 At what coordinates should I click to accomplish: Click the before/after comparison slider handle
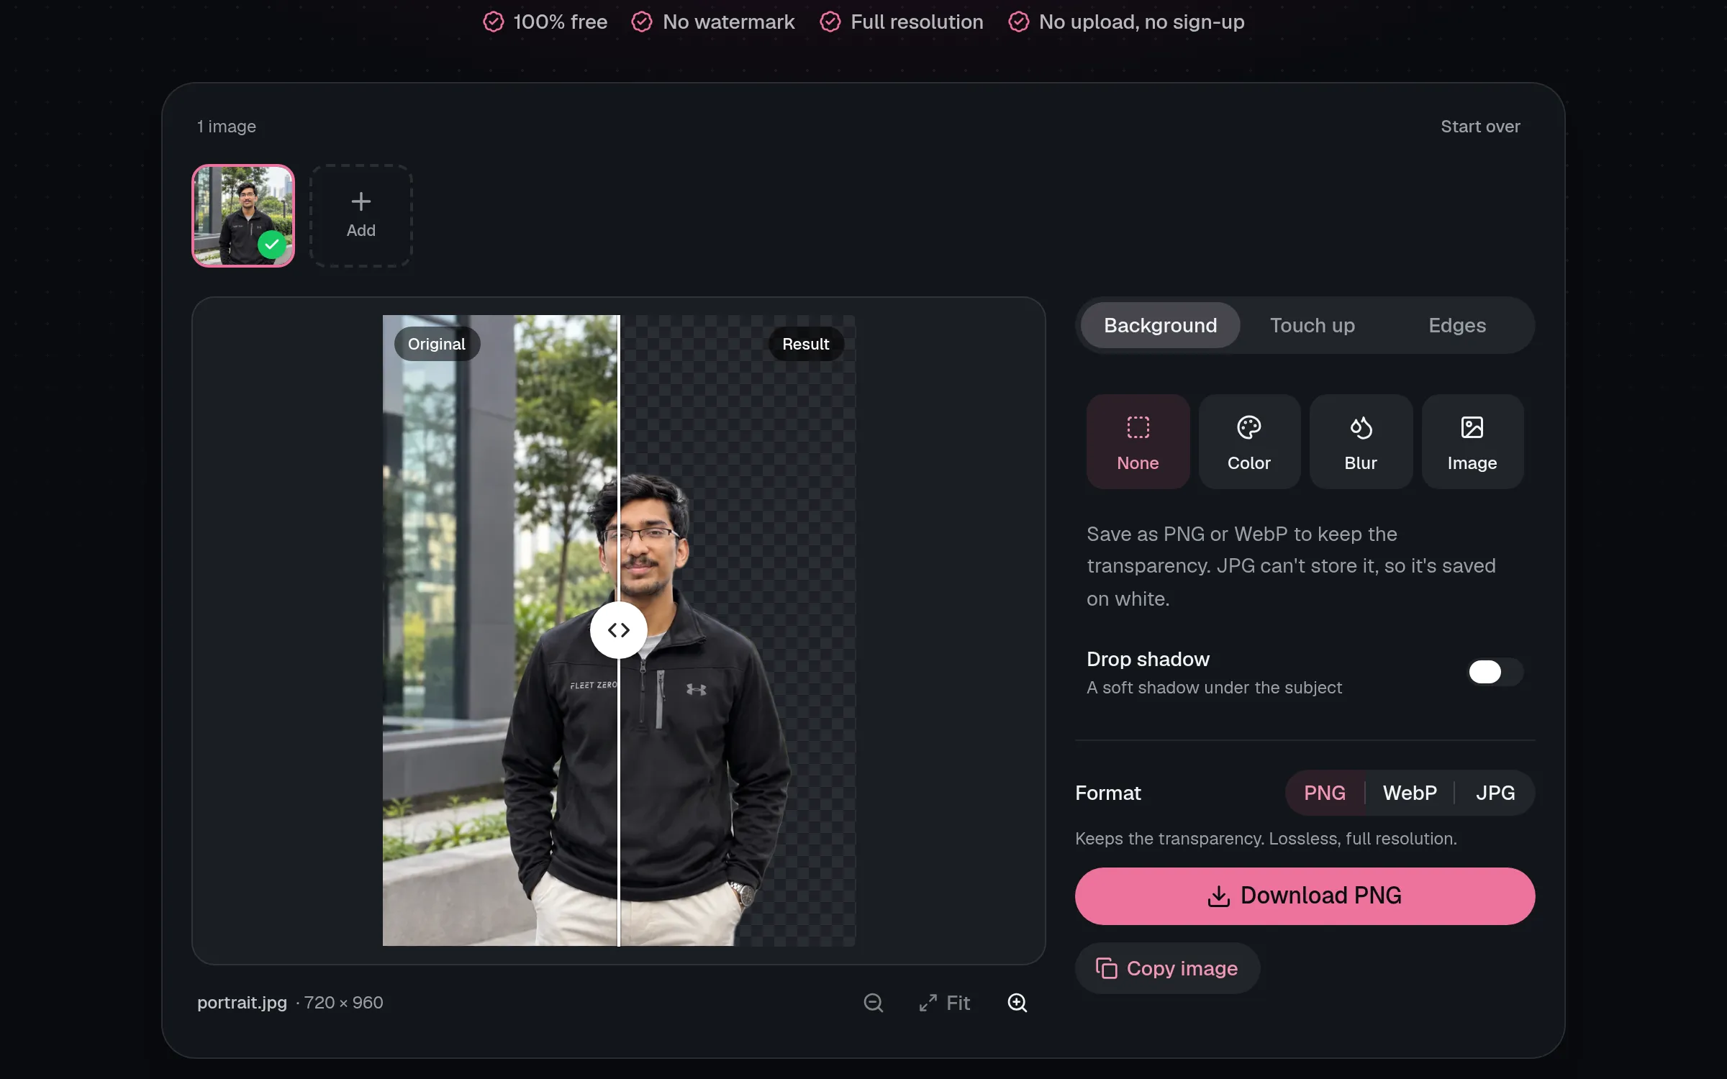[619, 630]
